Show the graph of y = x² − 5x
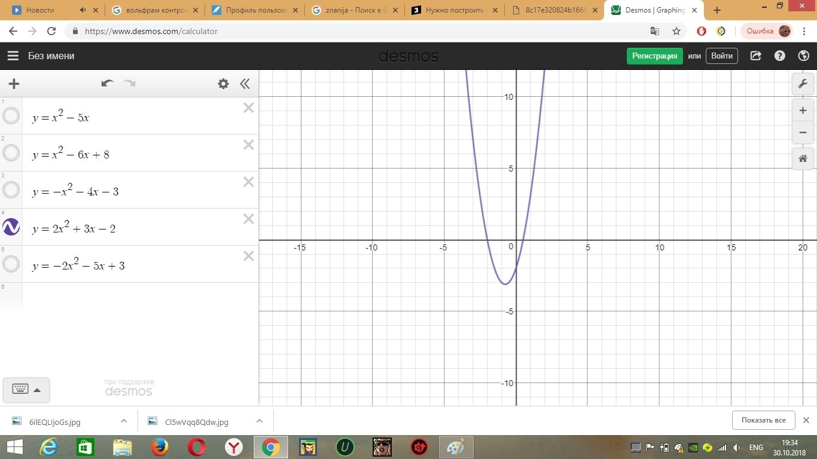817x459 pixels. (x=11, y=115)
